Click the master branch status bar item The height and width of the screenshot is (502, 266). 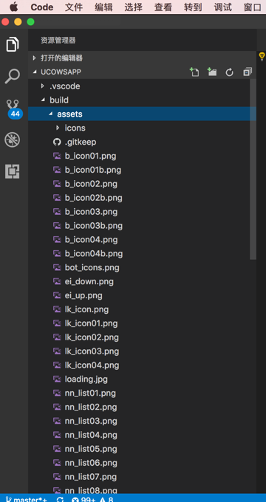pos(27,498)
